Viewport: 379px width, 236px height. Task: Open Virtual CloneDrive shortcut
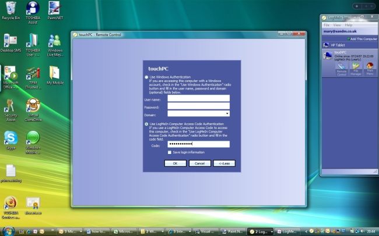point(33,110)
